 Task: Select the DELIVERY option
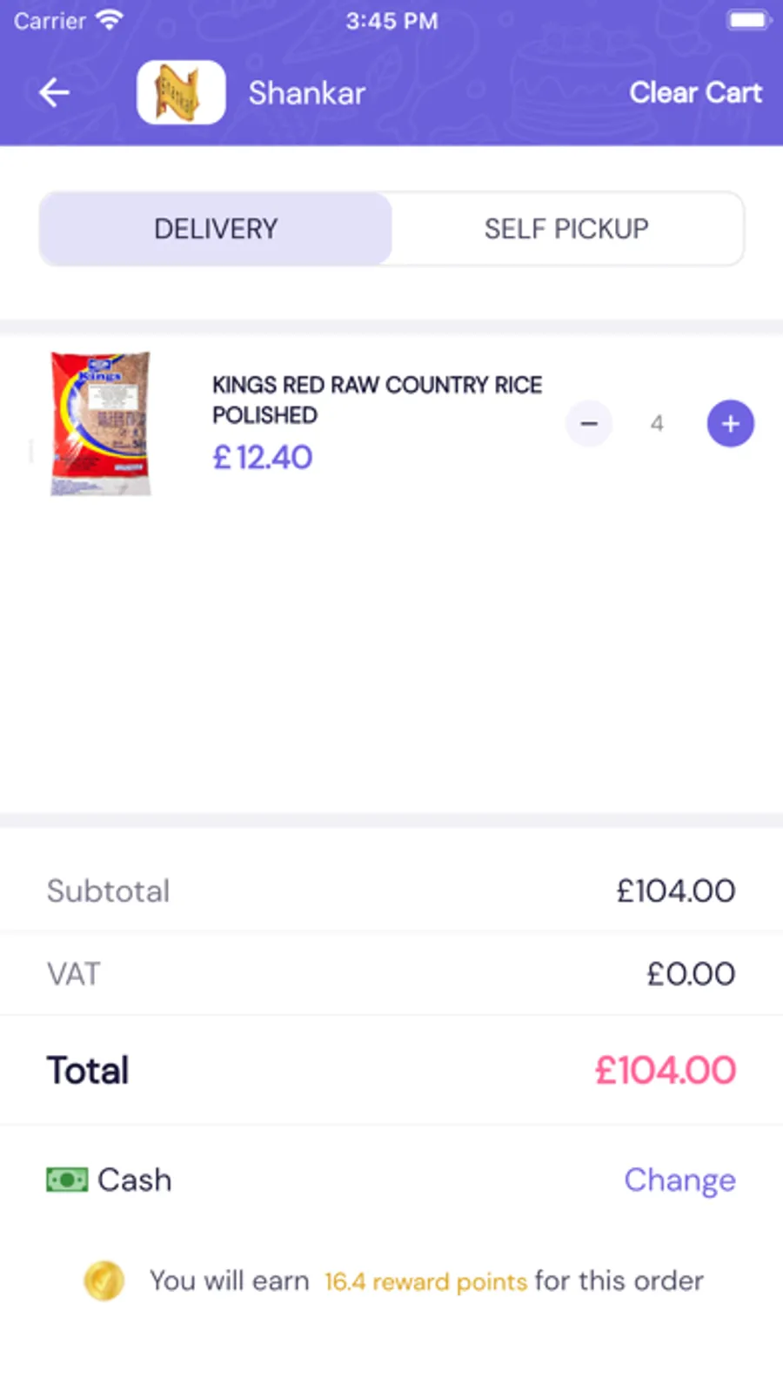click(x=216, y=229)
